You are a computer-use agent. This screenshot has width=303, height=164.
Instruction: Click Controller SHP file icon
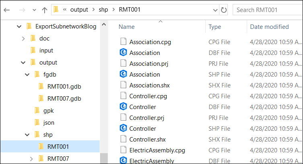pos(123,128)
